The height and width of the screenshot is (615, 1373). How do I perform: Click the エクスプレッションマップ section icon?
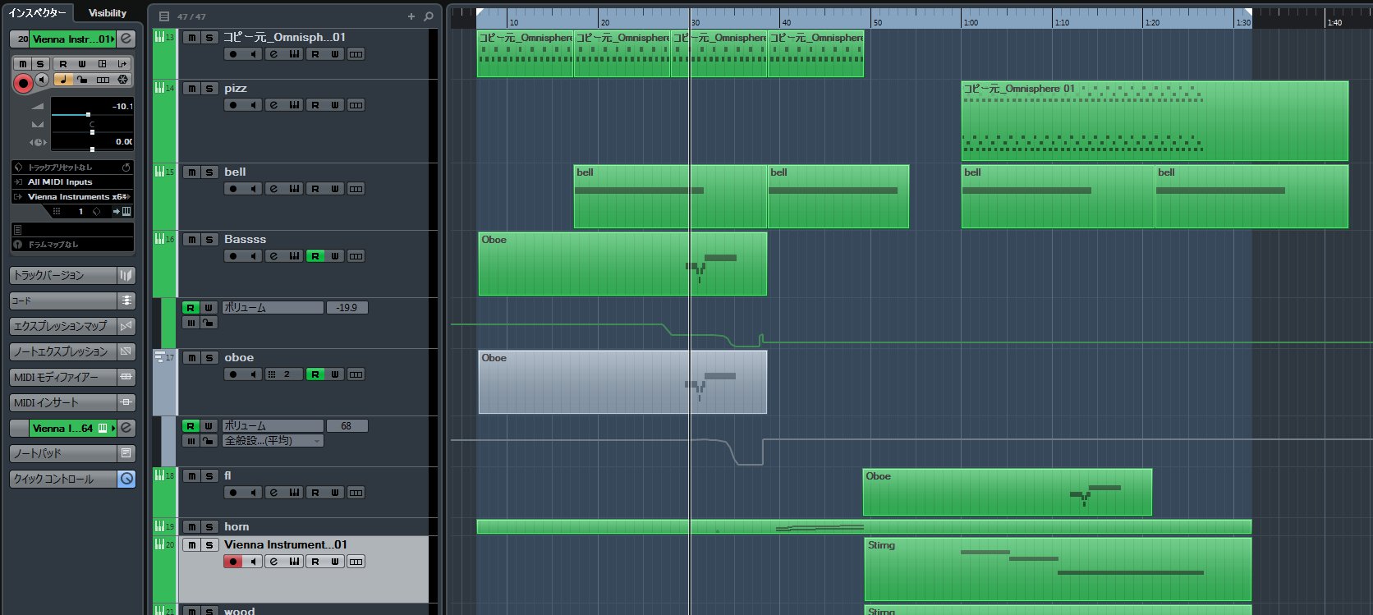[x=126, y=326]
